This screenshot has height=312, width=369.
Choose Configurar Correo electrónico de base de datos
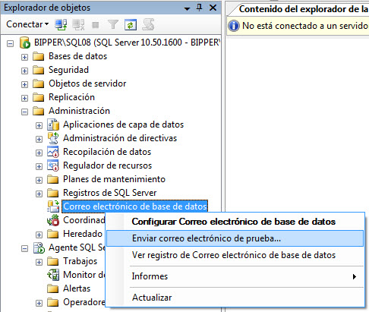point(235,222)
